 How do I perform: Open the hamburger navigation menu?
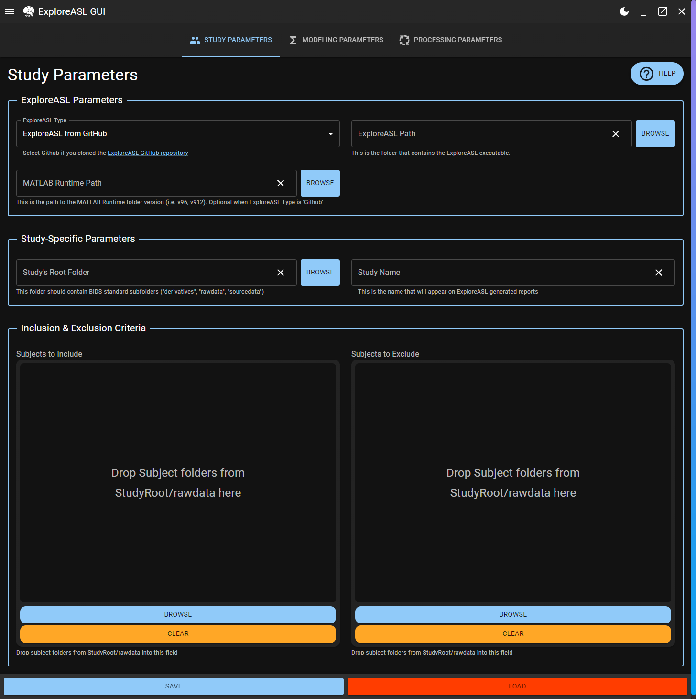pyautogui.click(x=10, y=11)
